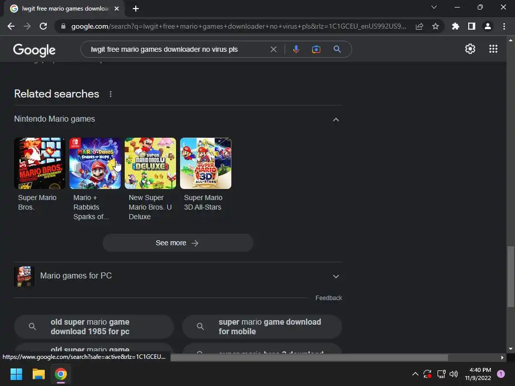Open Chrome's three-dot menu
This screenshot has width=515, height=386.
tap(504, 26)
